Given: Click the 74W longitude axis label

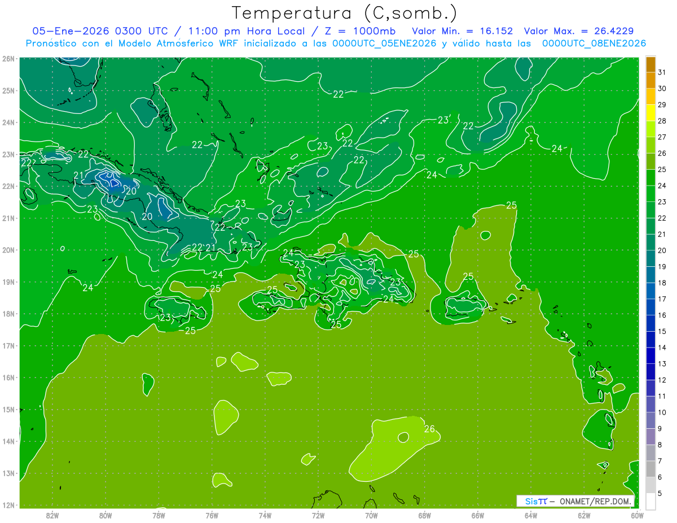Looking at the screenshot, I should 265,515.
